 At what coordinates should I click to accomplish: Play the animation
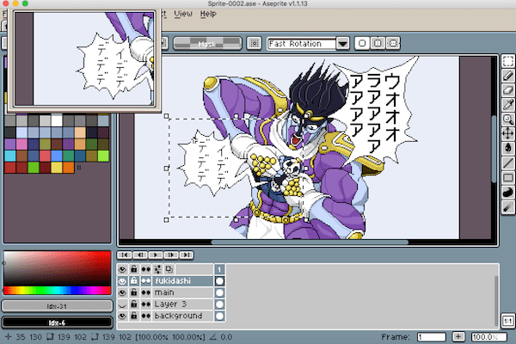pos(156,255)
